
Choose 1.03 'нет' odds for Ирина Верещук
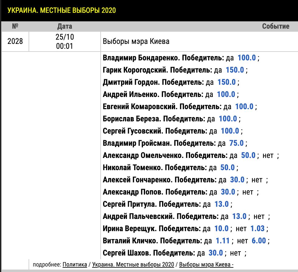(x=258, y=228)
